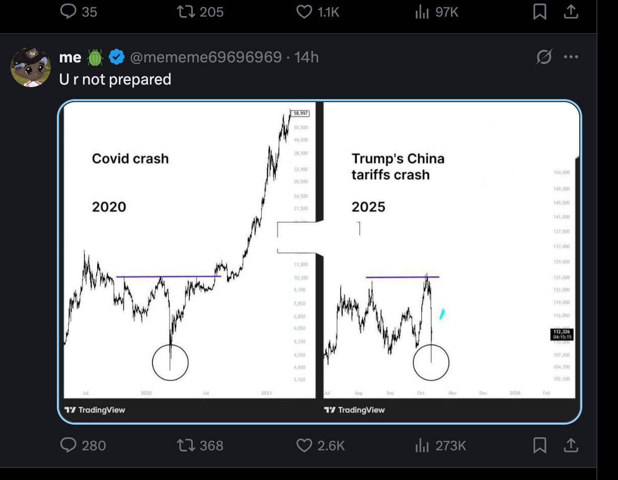Open the Grok icon on the post
The width and height of the screenshot is (618, 480).
tap(544, 58)
